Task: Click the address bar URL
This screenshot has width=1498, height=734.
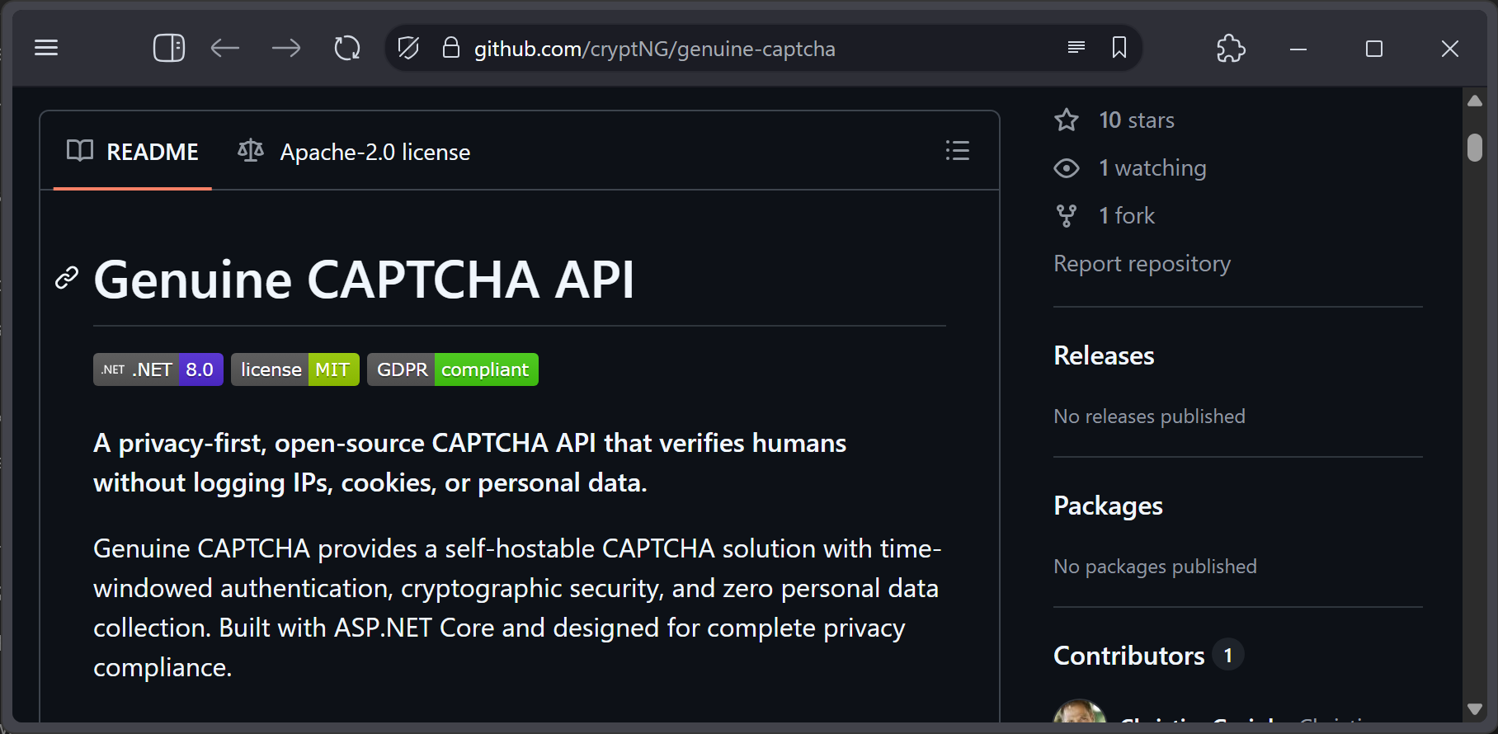Action: point(654,49)
